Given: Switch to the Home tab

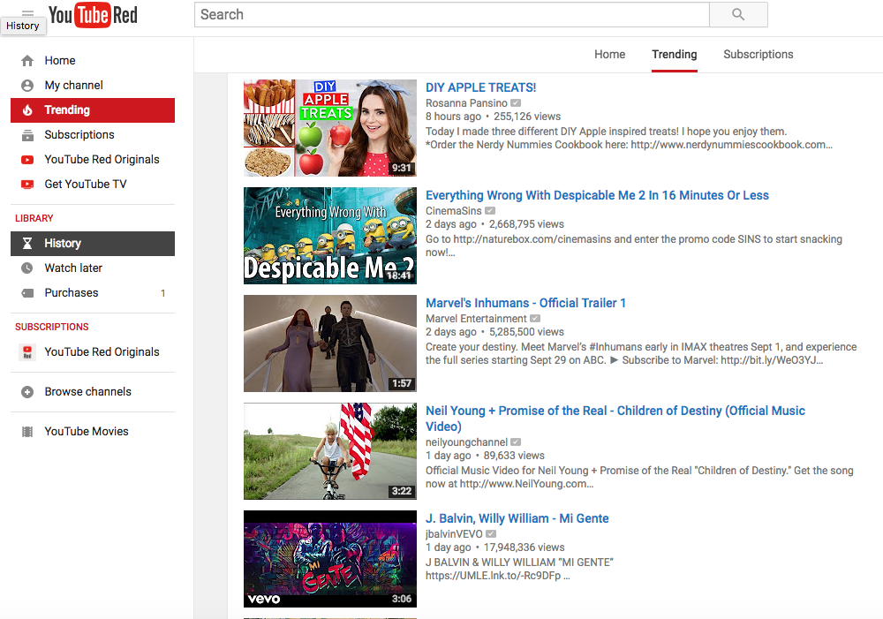Looking at the screenshot, I should 609,54.
